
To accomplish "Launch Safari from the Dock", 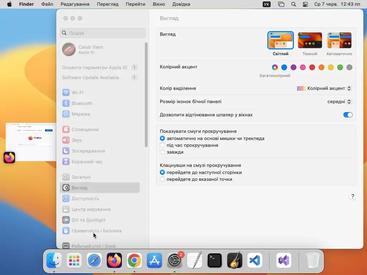I will tap(94, 260).
